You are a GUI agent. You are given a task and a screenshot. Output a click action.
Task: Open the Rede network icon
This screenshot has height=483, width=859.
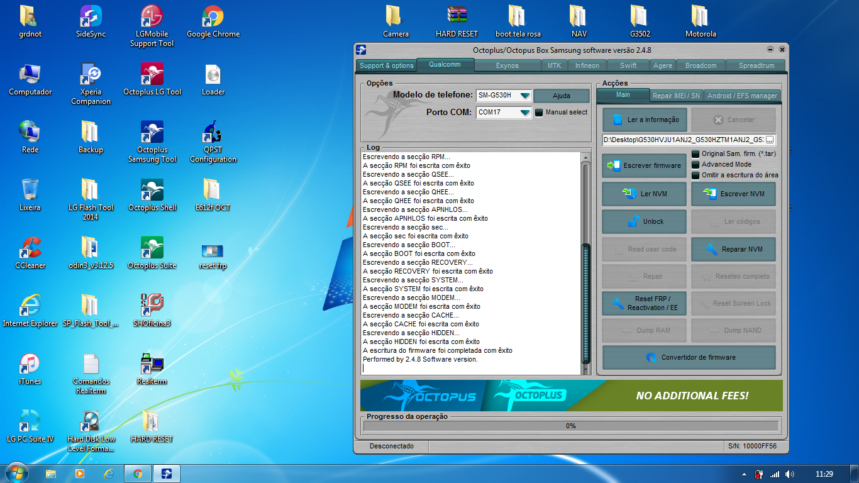[30, 138]
